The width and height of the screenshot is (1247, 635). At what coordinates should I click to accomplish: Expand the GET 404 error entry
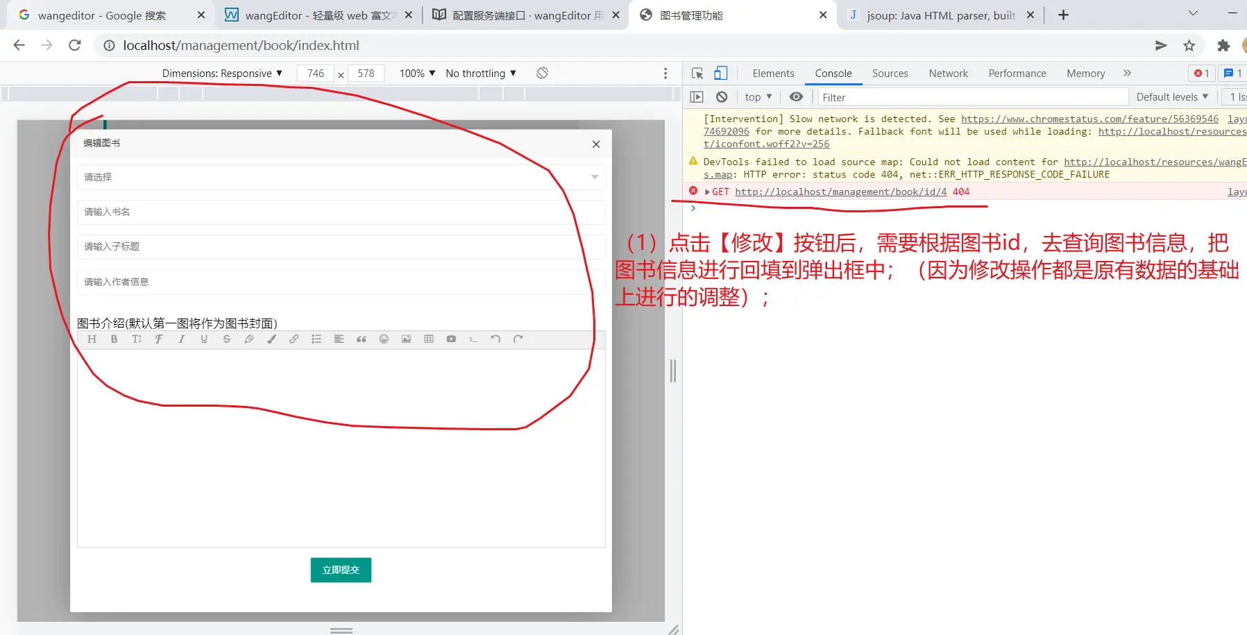(x=707, y=192)
